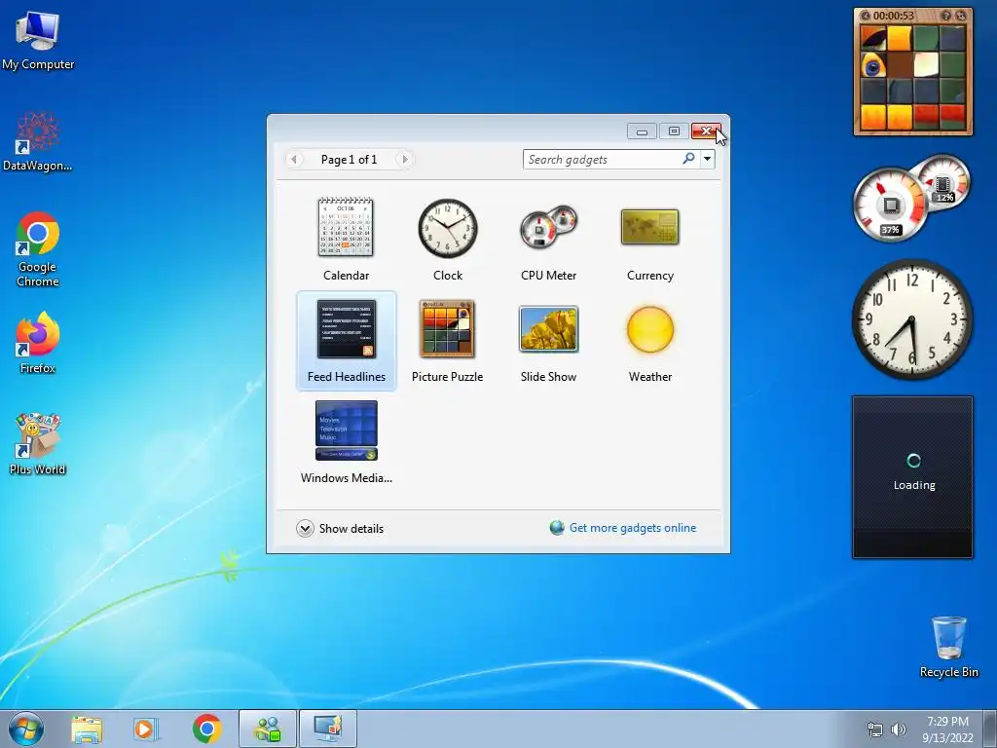Screen dimensions: 997x748
Task: Click the desktop CPU Meter gadget
Action: coord(910,197)
